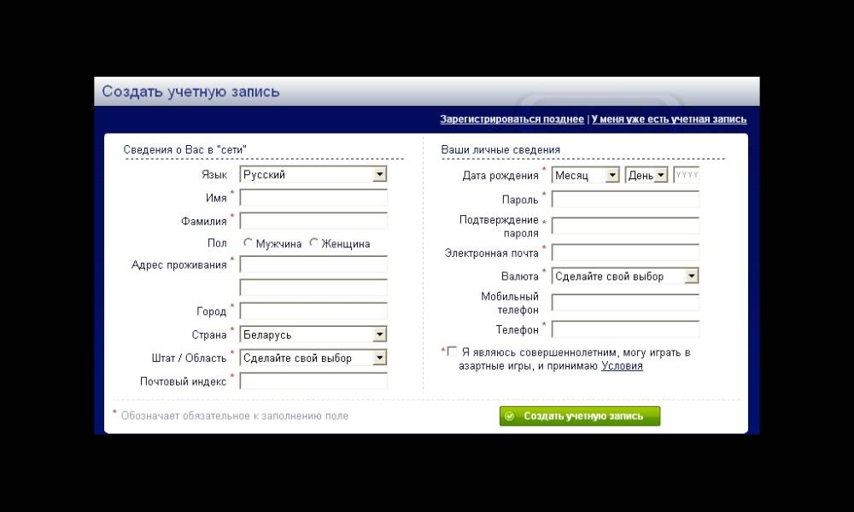Select the Мужчина radio button
The height and width of the screenshot is (512, 854).
click(x=249, y=242)
